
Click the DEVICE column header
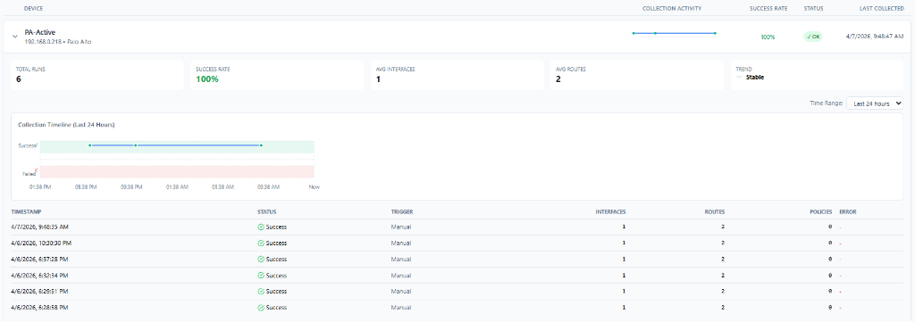click(33, 9)
